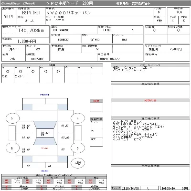Click the roof center panel damage codes
The height and width of the screenshot is (191, 191).
pos(45,134)
